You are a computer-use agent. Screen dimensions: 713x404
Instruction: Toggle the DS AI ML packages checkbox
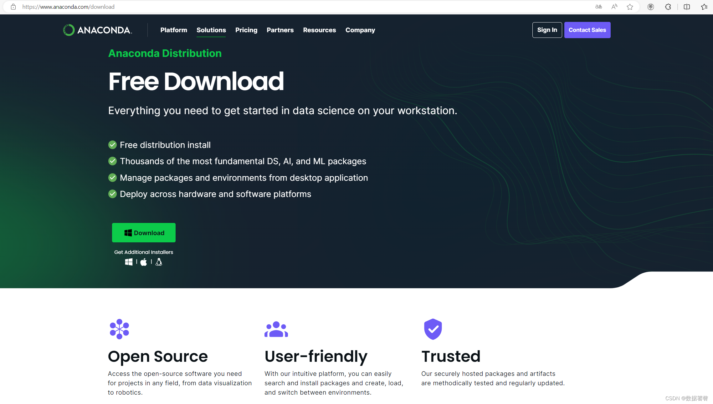pos(113,161)
